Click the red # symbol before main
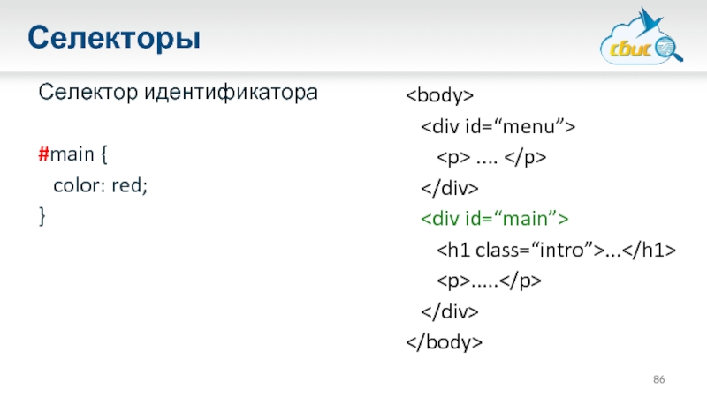This screenshot has height=397, width=707. pos(42,157)
